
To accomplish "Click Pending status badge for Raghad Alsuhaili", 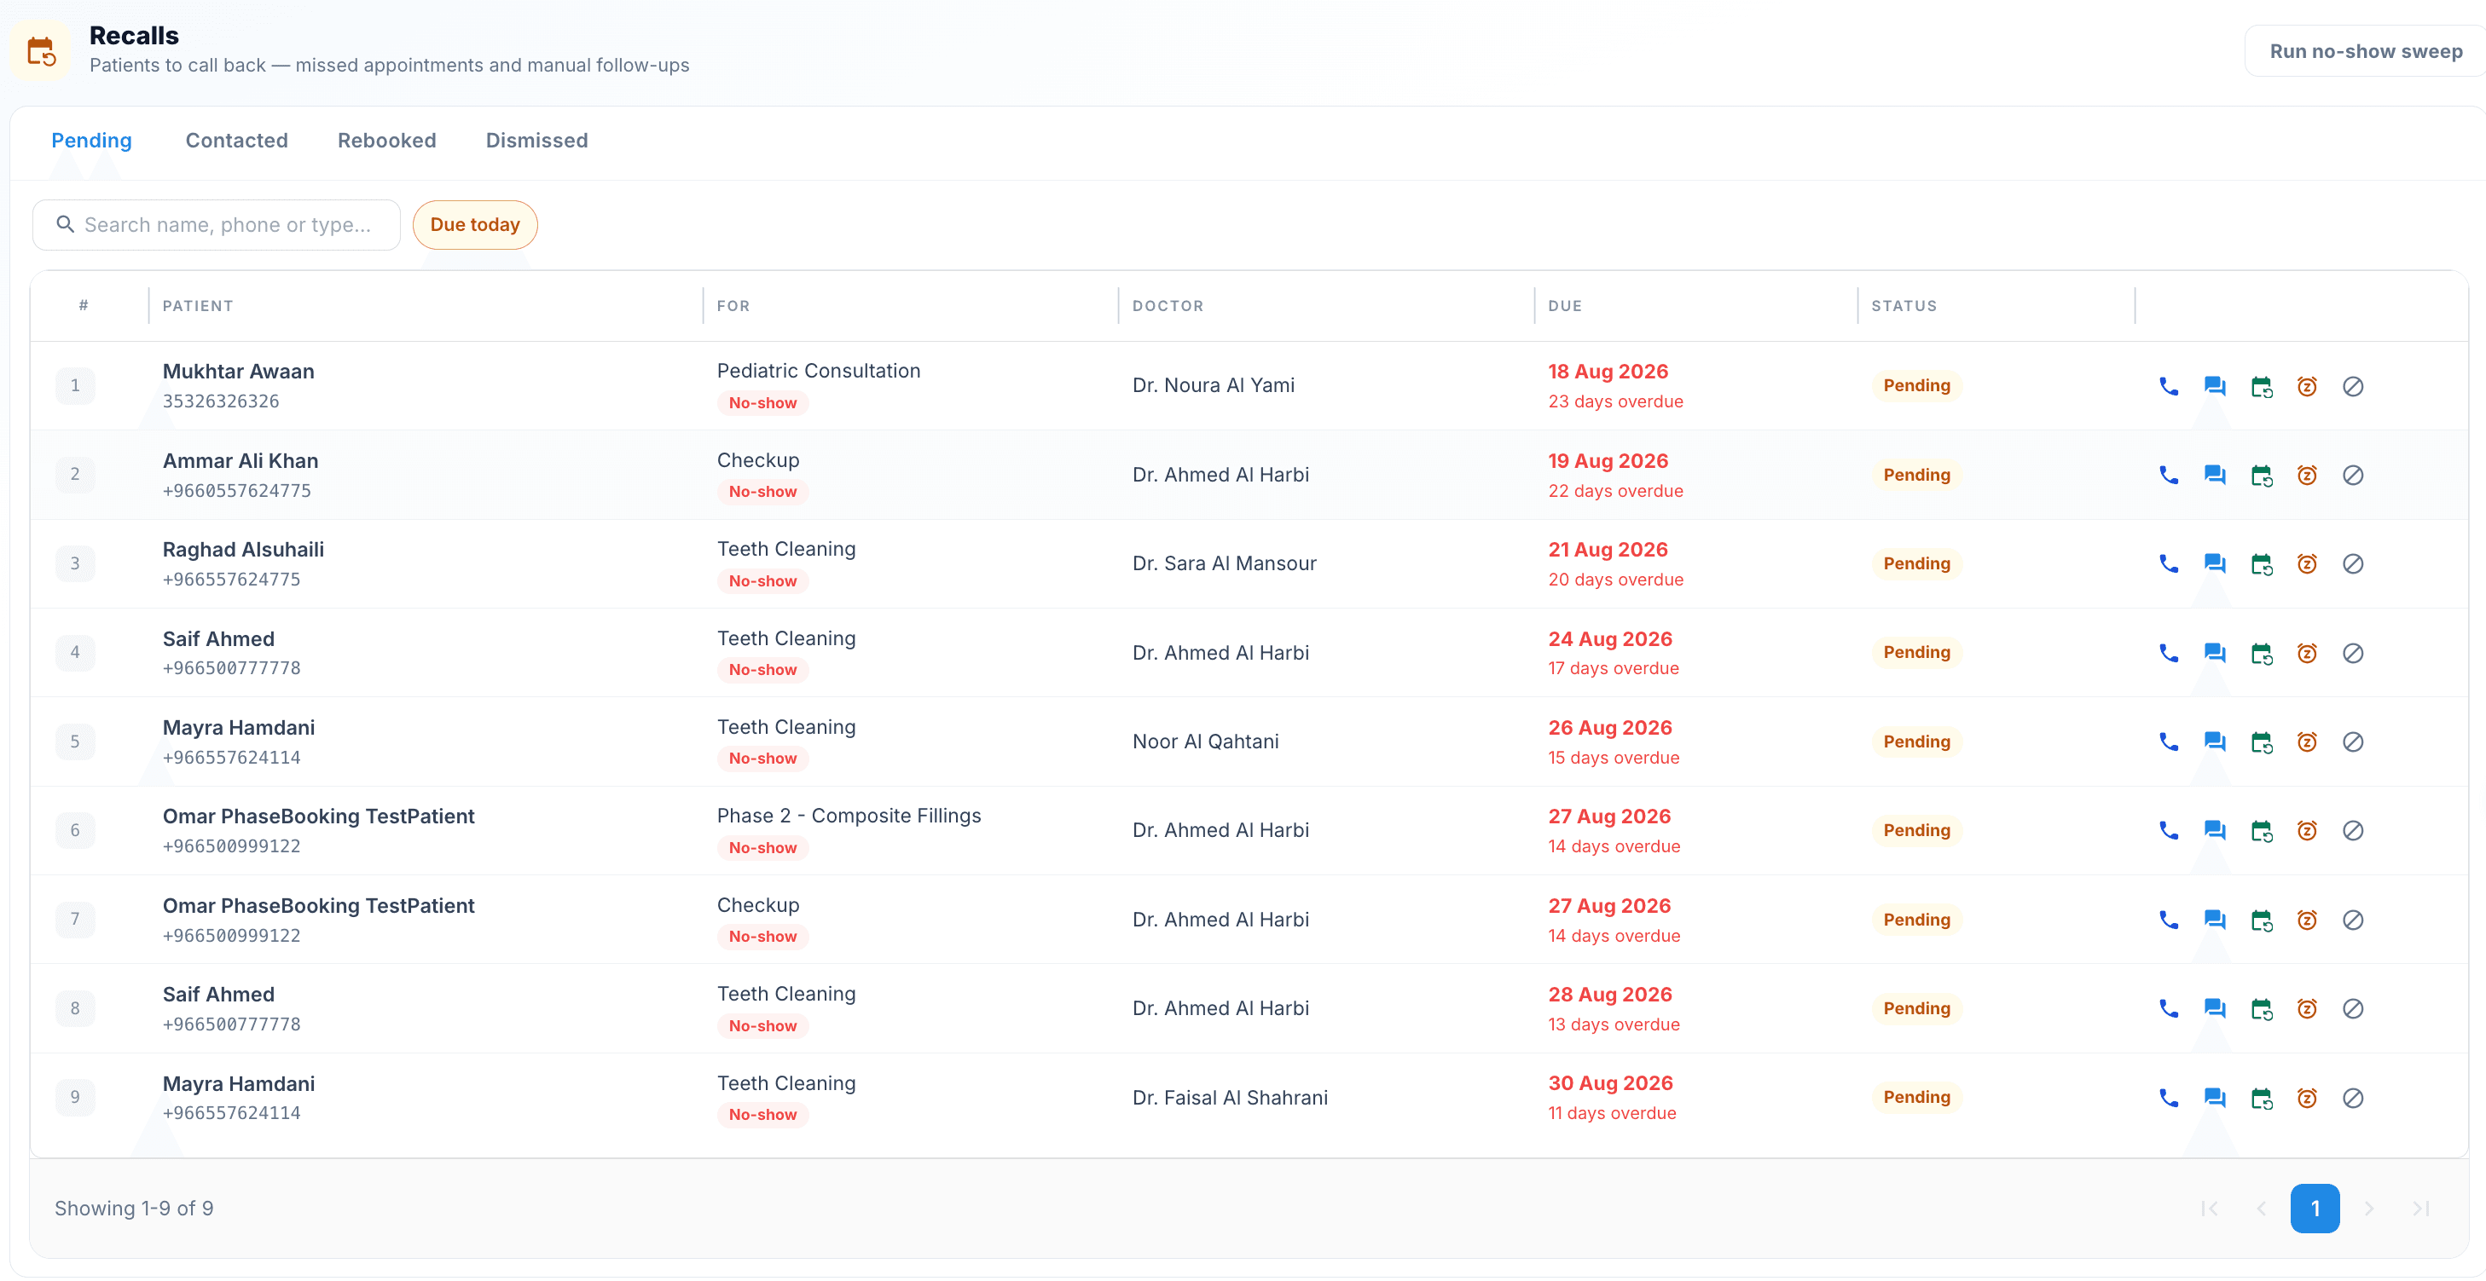I will click(x=1916, y=563).
